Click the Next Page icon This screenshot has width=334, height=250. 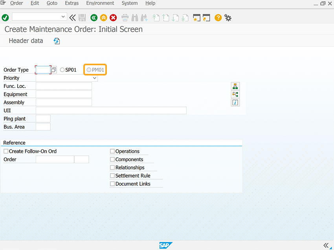click(175, 18)
